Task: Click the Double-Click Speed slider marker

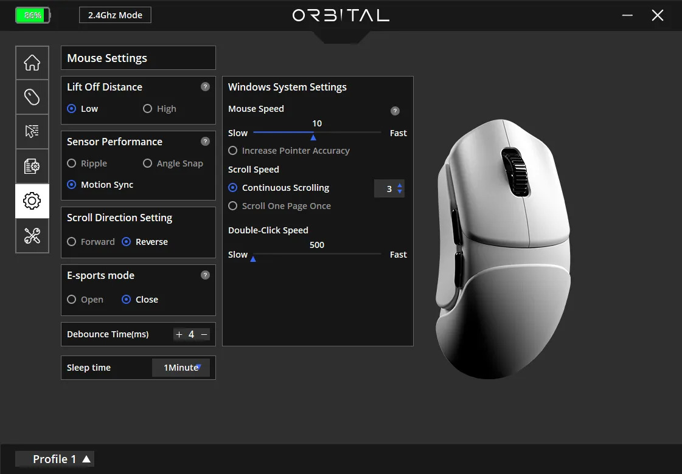Action: click(252, 258)
